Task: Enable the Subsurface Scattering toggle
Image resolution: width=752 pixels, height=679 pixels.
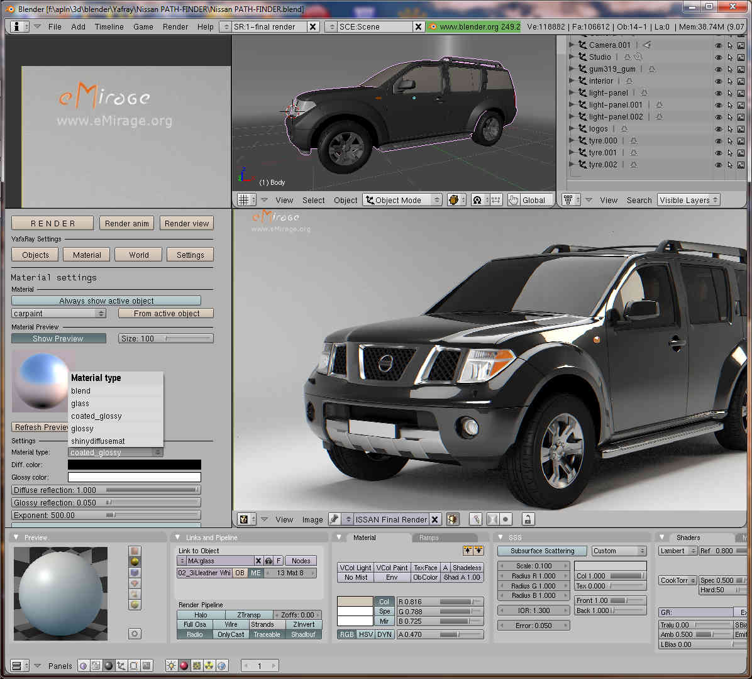Action: (x=542, y=551)
